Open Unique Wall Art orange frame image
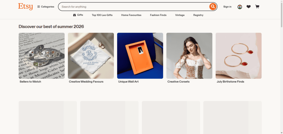The width and height of the screenshot is (283, 134). coord(140,56)
